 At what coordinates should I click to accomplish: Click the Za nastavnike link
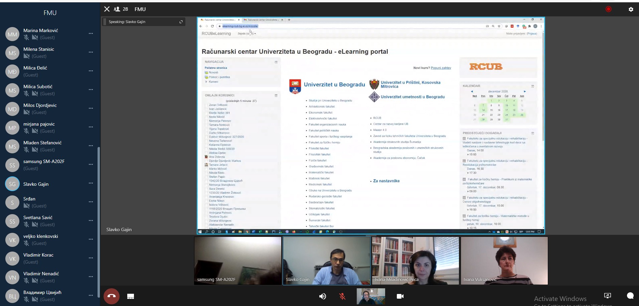386,181
